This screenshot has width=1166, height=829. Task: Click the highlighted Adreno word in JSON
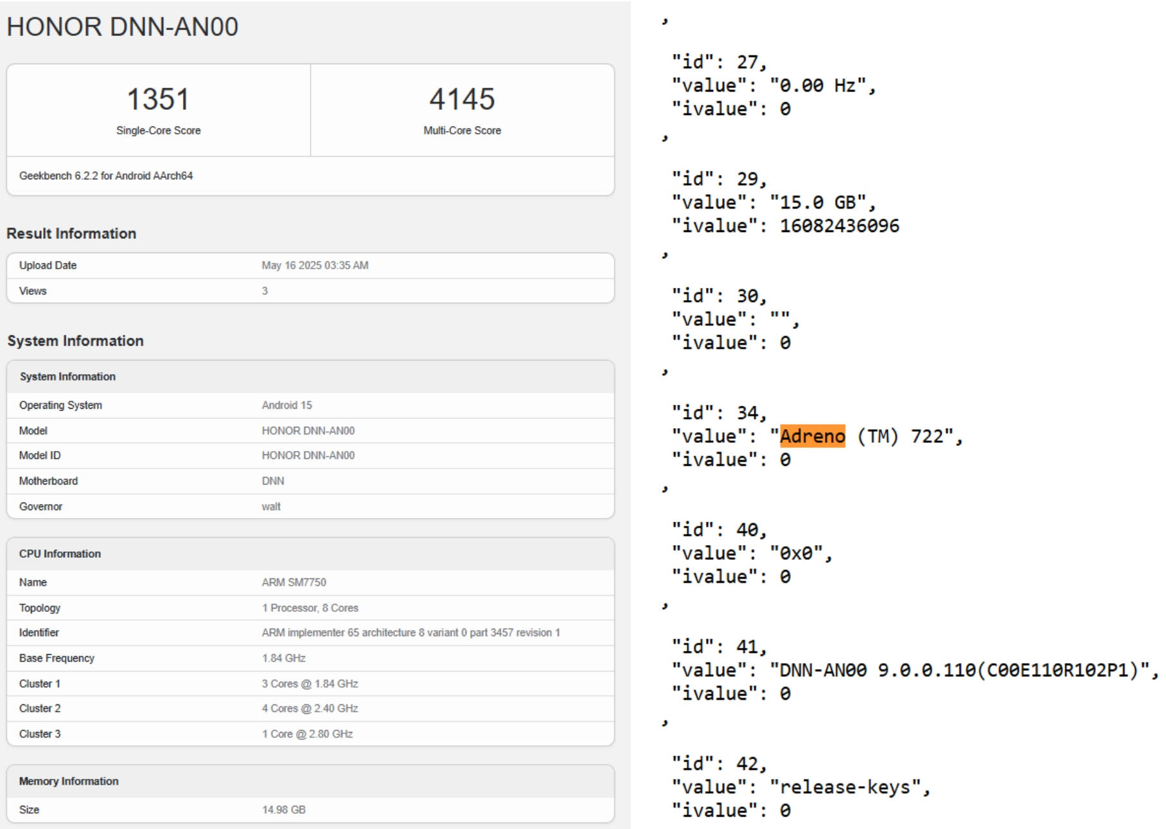point(813,436)
